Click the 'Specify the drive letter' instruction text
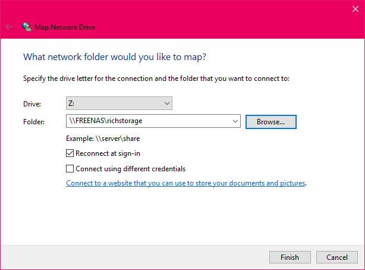The image size is (365, 270). point(156,79)
